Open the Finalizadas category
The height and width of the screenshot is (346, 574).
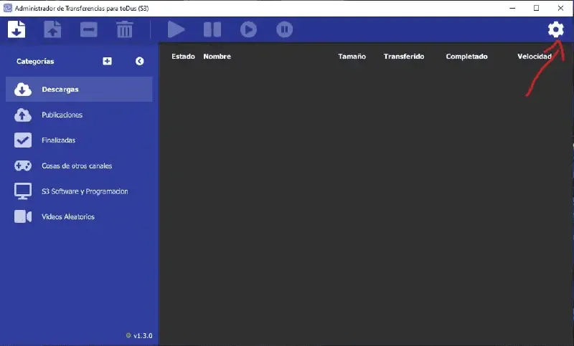click(x=79, y=140)
